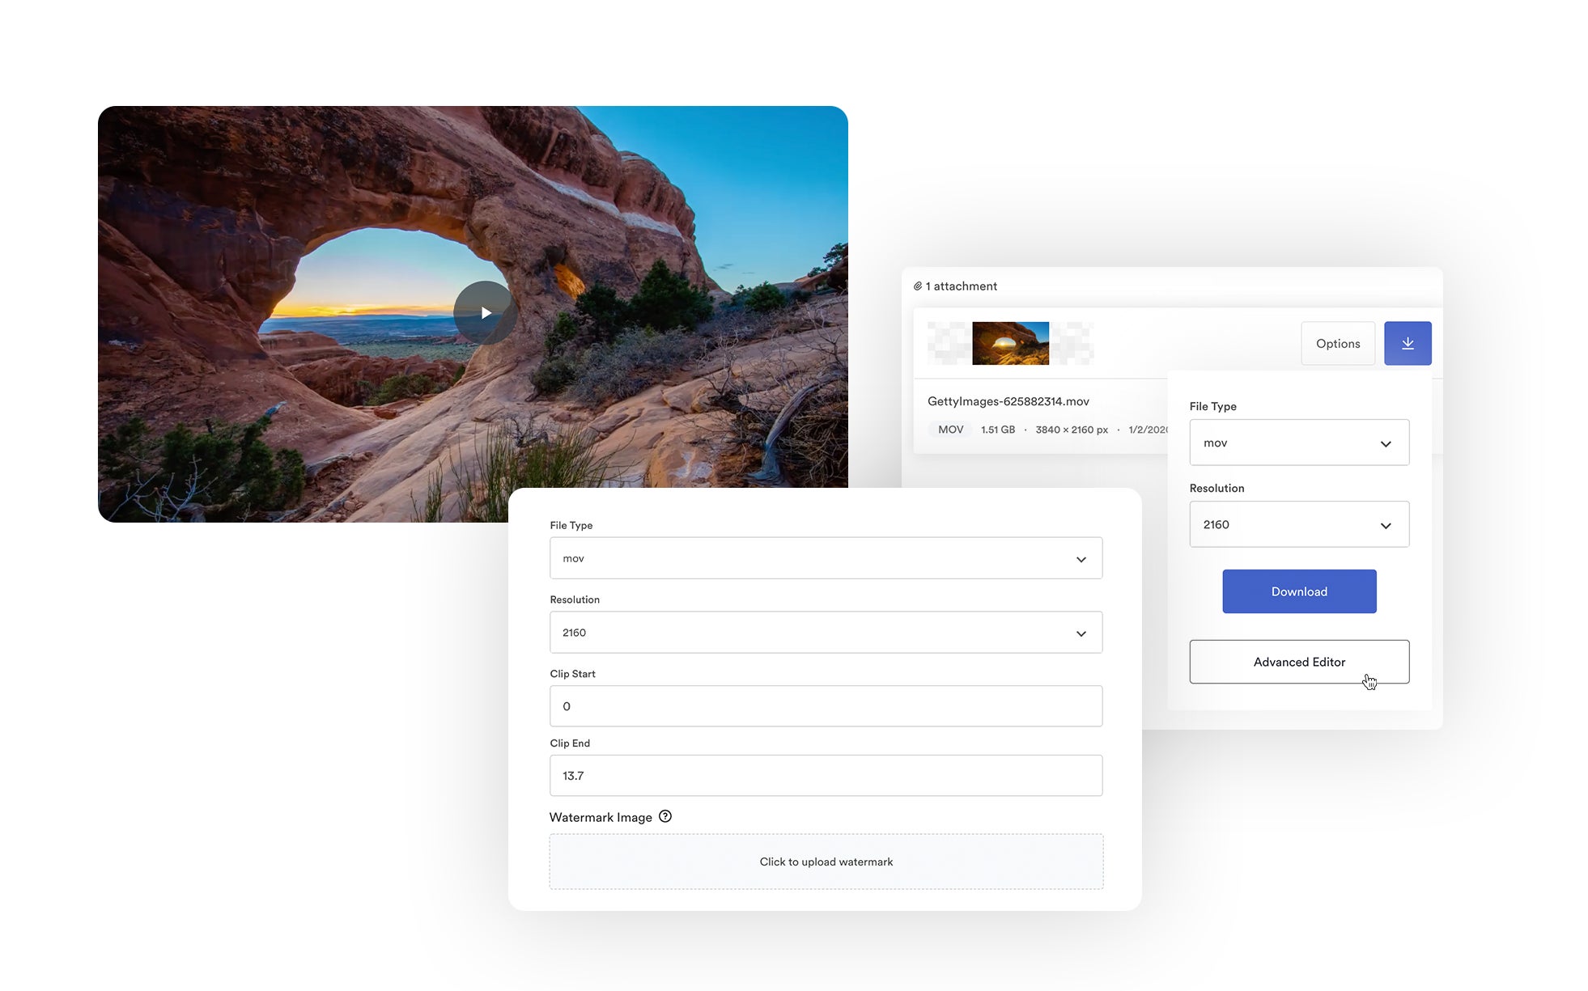Expand the File Type dropdown in panel

[1299, 442]
